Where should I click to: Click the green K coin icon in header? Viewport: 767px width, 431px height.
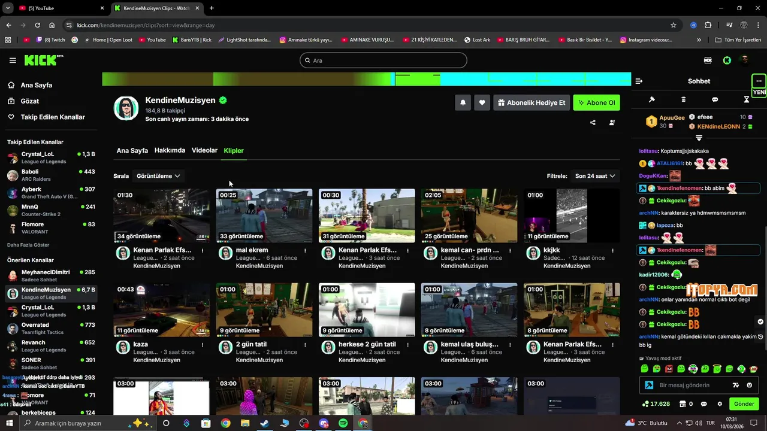coord(727,60)
